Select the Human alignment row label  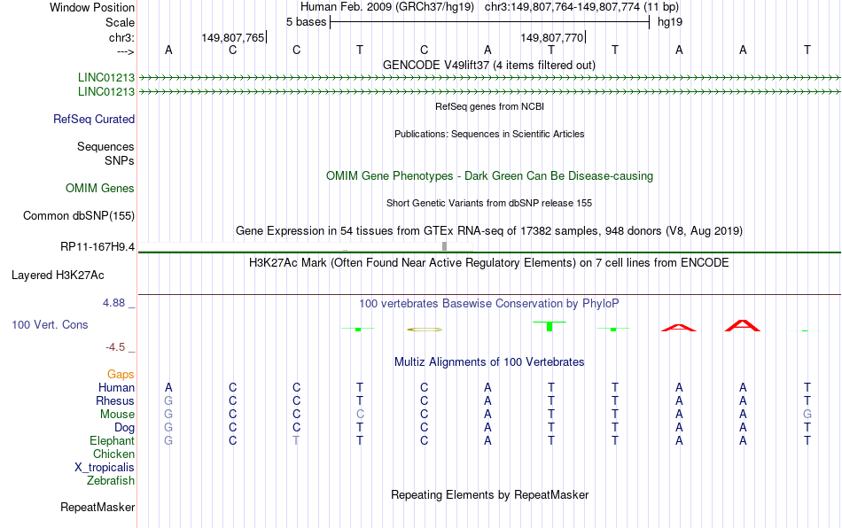[116, 387]
